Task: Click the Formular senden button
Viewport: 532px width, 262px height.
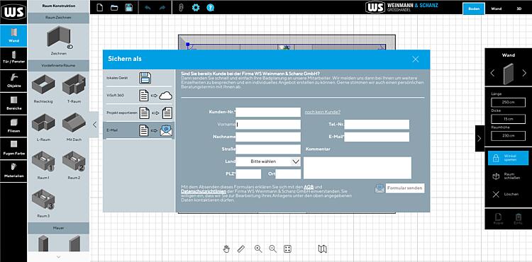Action: pos(405,188)
